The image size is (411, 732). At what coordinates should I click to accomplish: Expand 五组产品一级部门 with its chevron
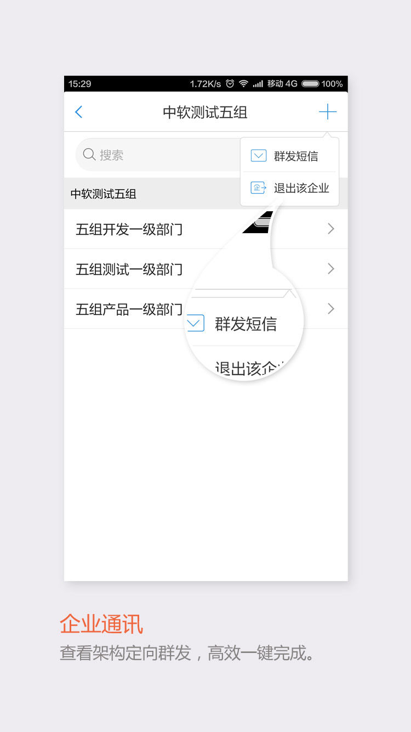330,309
